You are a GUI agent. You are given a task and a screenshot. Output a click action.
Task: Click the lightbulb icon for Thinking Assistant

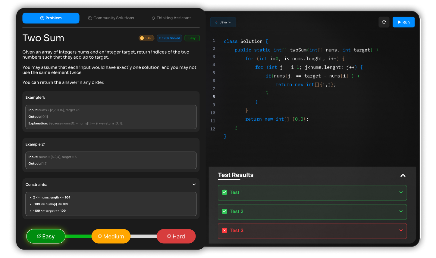tap(153, 18)
